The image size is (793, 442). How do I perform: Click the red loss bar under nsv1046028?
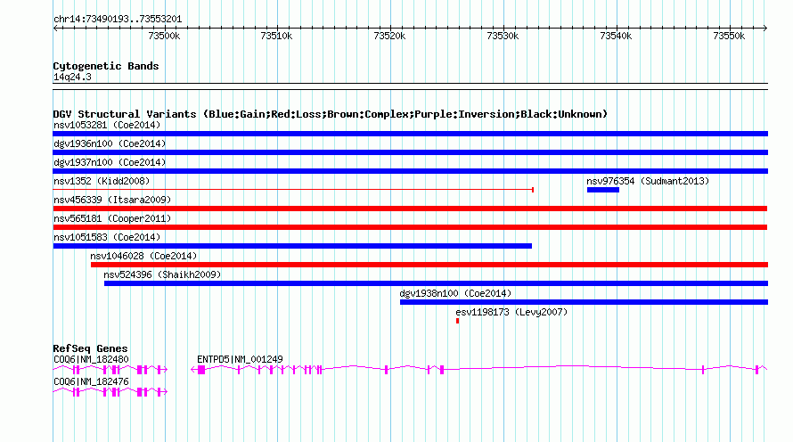[429, 265]
